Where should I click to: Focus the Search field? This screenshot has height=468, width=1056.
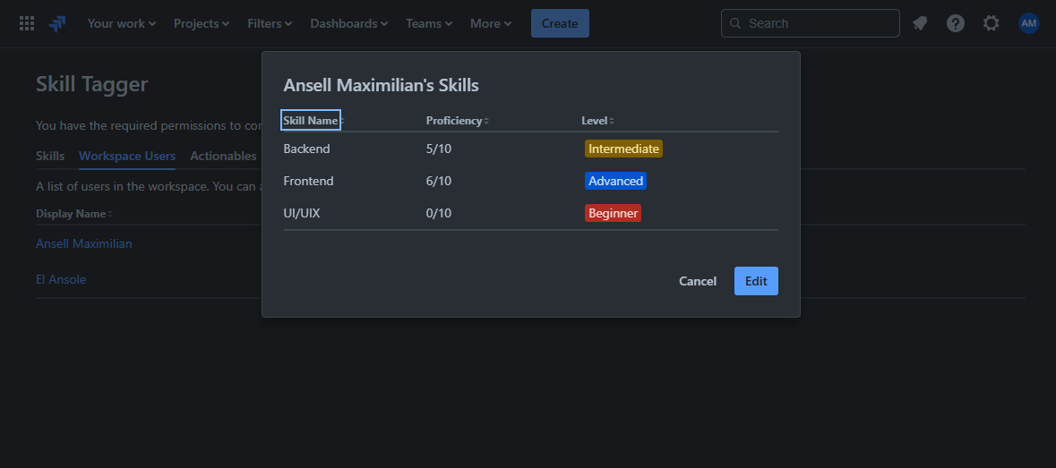point(811,23)
